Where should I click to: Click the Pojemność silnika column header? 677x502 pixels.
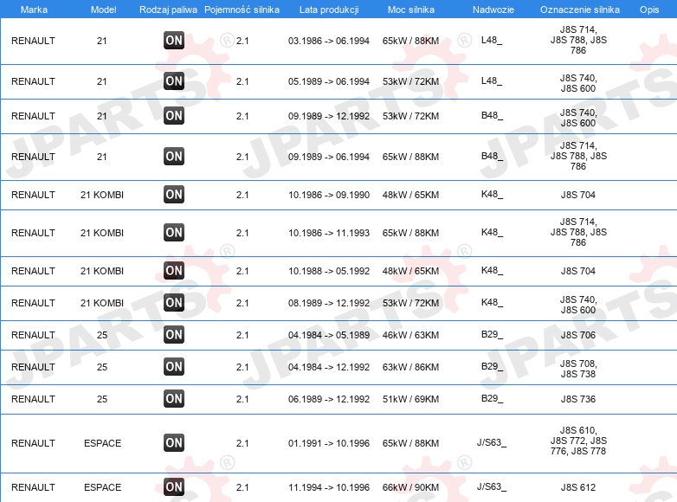[x=242, y=10]
